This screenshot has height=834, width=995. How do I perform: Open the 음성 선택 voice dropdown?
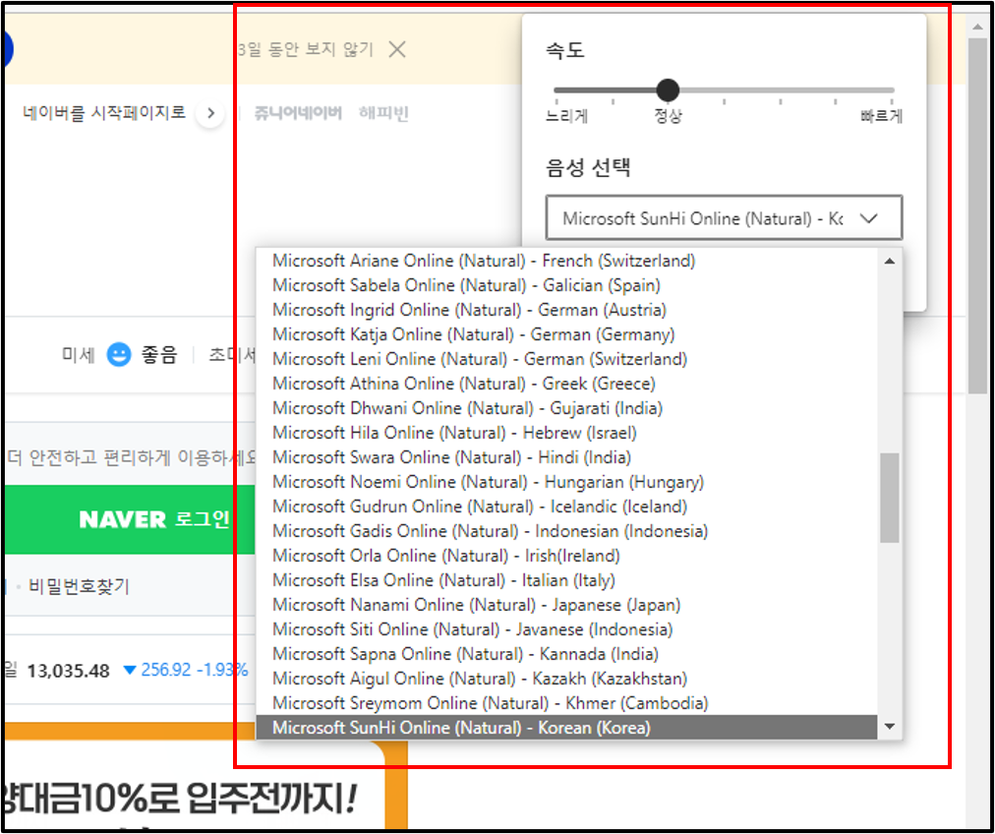(724, 217)
